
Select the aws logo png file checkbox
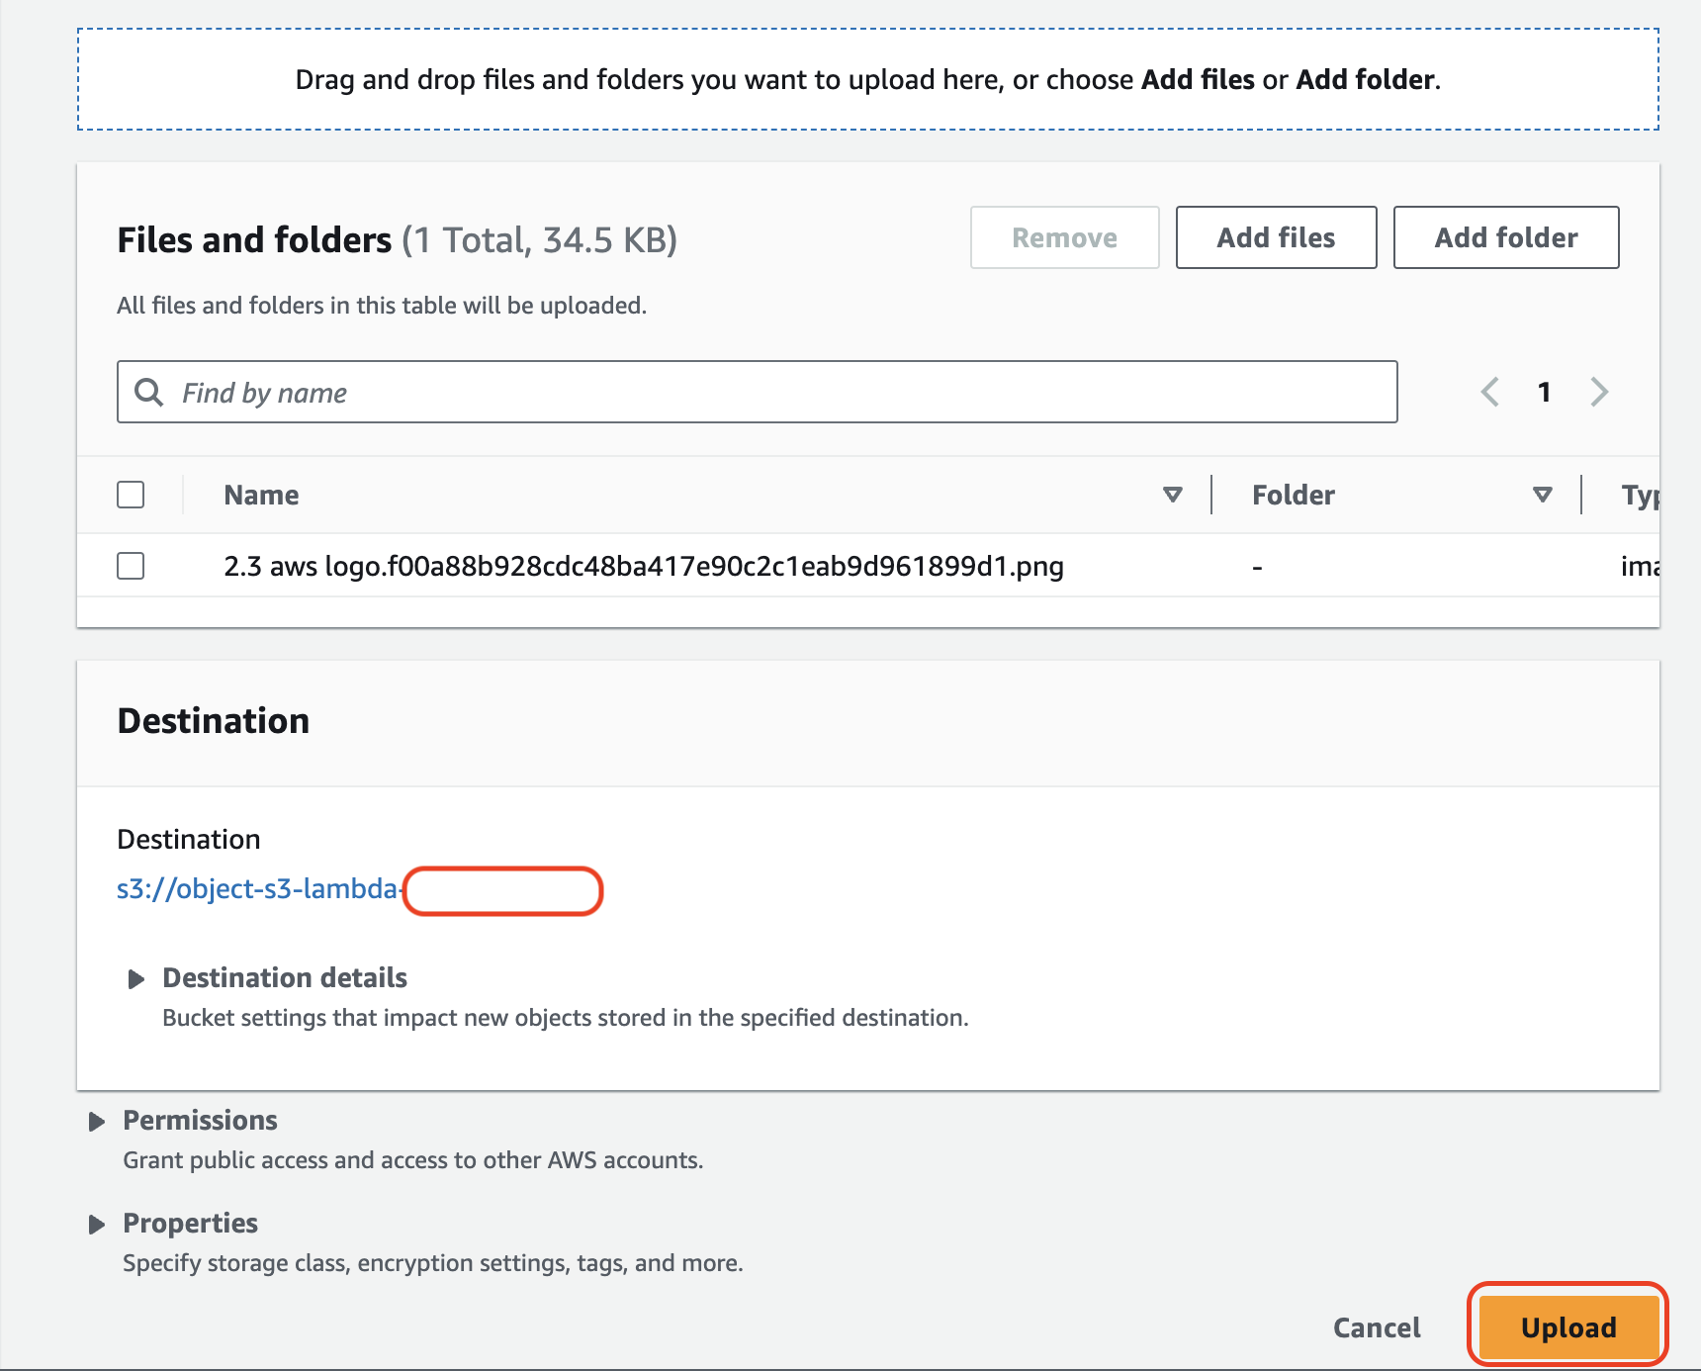point(131,566)
